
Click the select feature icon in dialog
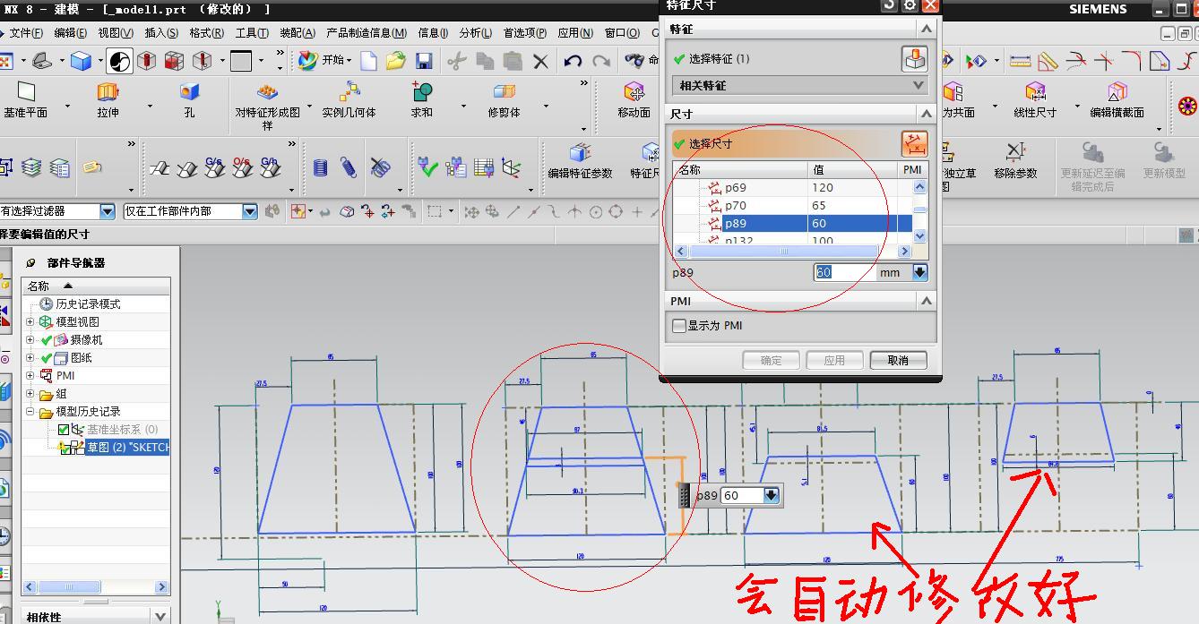(x=914, y=59)
